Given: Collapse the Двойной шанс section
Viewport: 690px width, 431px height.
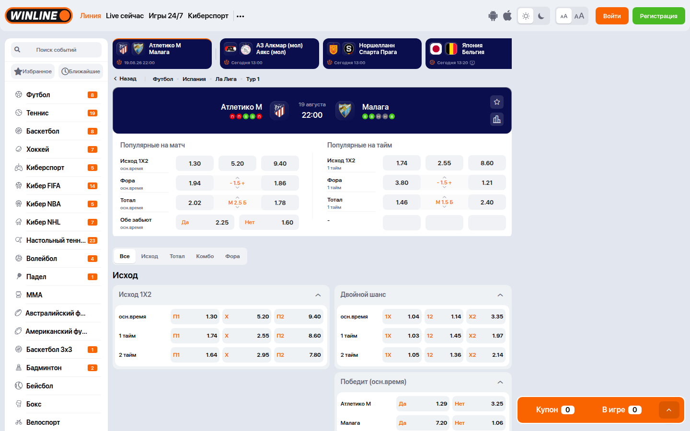Looking at the screenshot, I should coord(500,295).
